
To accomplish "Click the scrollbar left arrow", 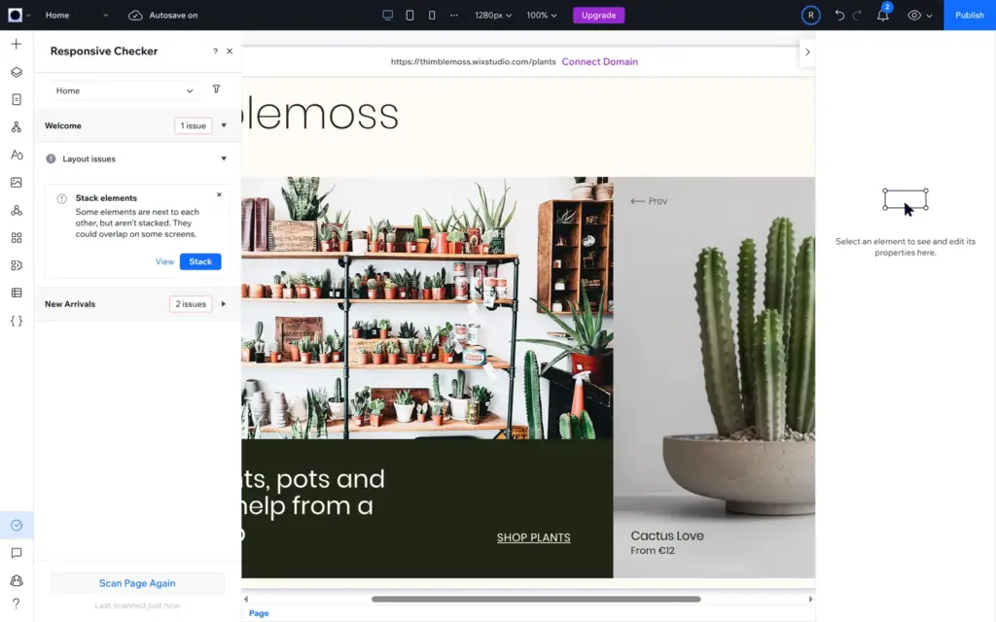I will (246, 599).
